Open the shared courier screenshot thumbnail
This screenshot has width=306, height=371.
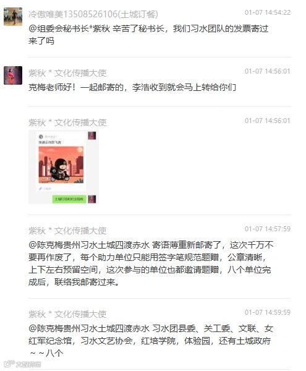(64, 167)
